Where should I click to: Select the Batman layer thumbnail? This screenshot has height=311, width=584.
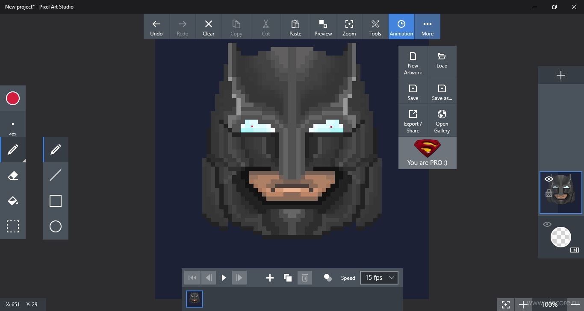click(x=561, y=193)
